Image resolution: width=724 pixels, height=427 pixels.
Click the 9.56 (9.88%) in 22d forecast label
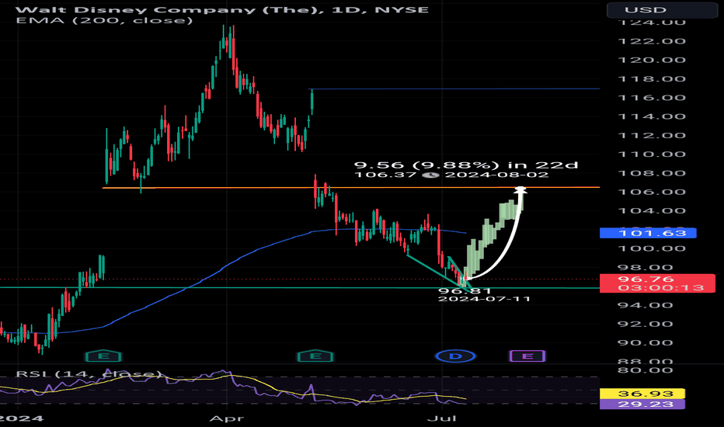(x=466, y=165)
